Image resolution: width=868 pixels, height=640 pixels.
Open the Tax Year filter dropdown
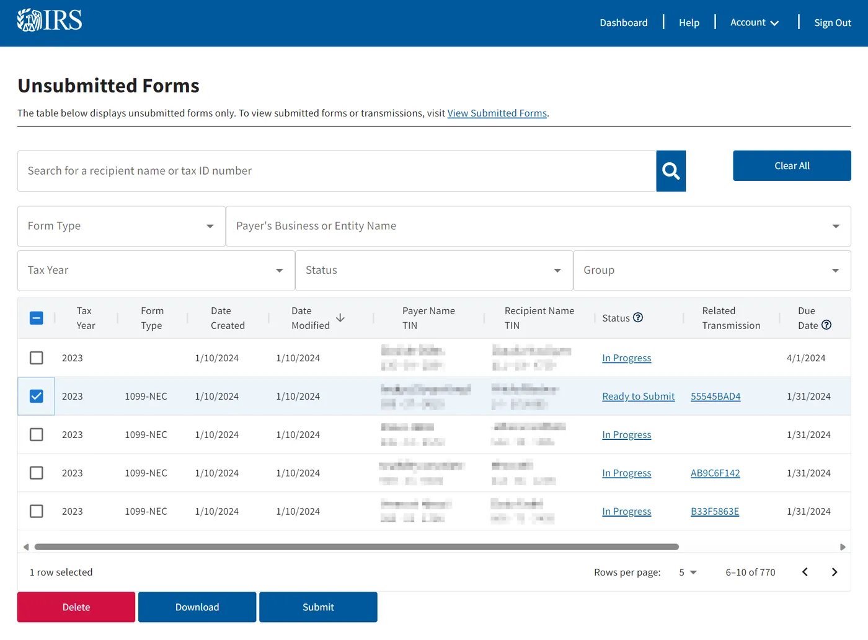pos(156,271)
